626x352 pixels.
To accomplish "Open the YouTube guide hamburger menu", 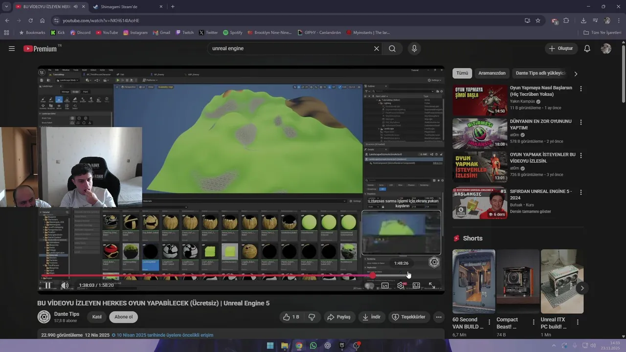I will (x=12, y=48).
